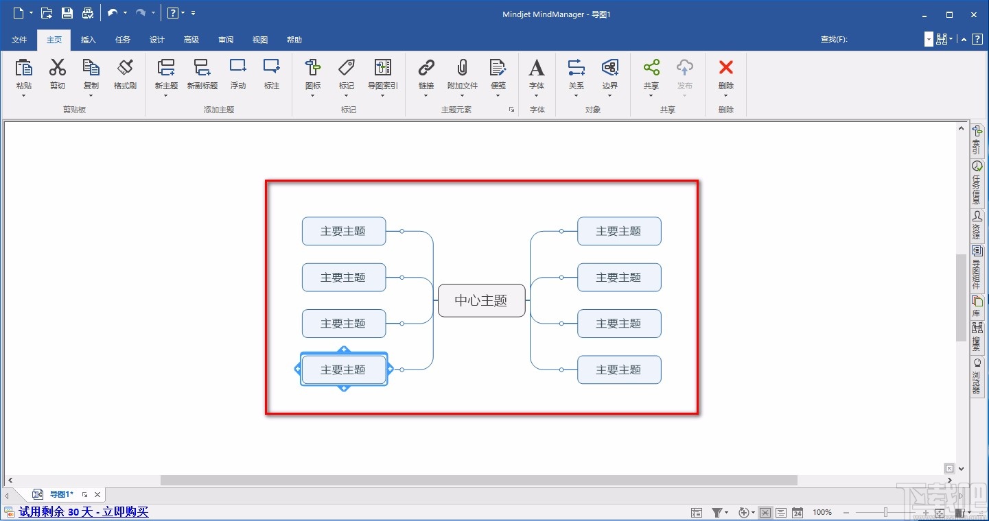Close the 导图1 document tab
Screen dimensions: 989x521
pyautogui.click(x=97, y=494)
